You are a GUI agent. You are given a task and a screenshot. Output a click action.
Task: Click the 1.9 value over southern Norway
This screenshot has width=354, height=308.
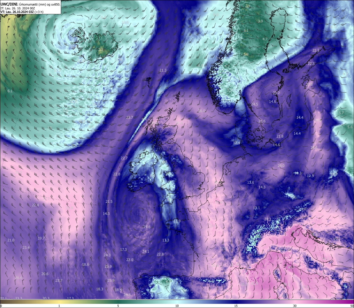click(246, 54)
